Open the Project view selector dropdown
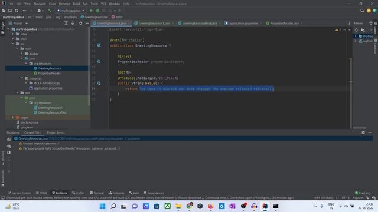This screenshot has height=212, width=378. coord(18,24)
